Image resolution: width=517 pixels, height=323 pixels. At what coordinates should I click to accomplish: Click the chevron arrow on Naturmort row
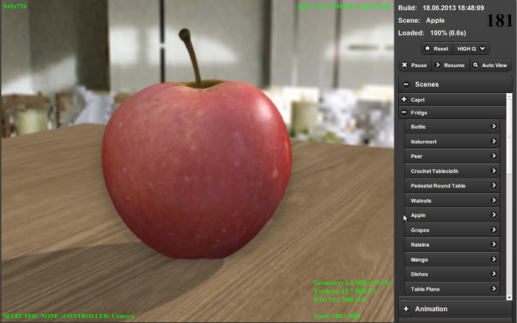(493, 142)
